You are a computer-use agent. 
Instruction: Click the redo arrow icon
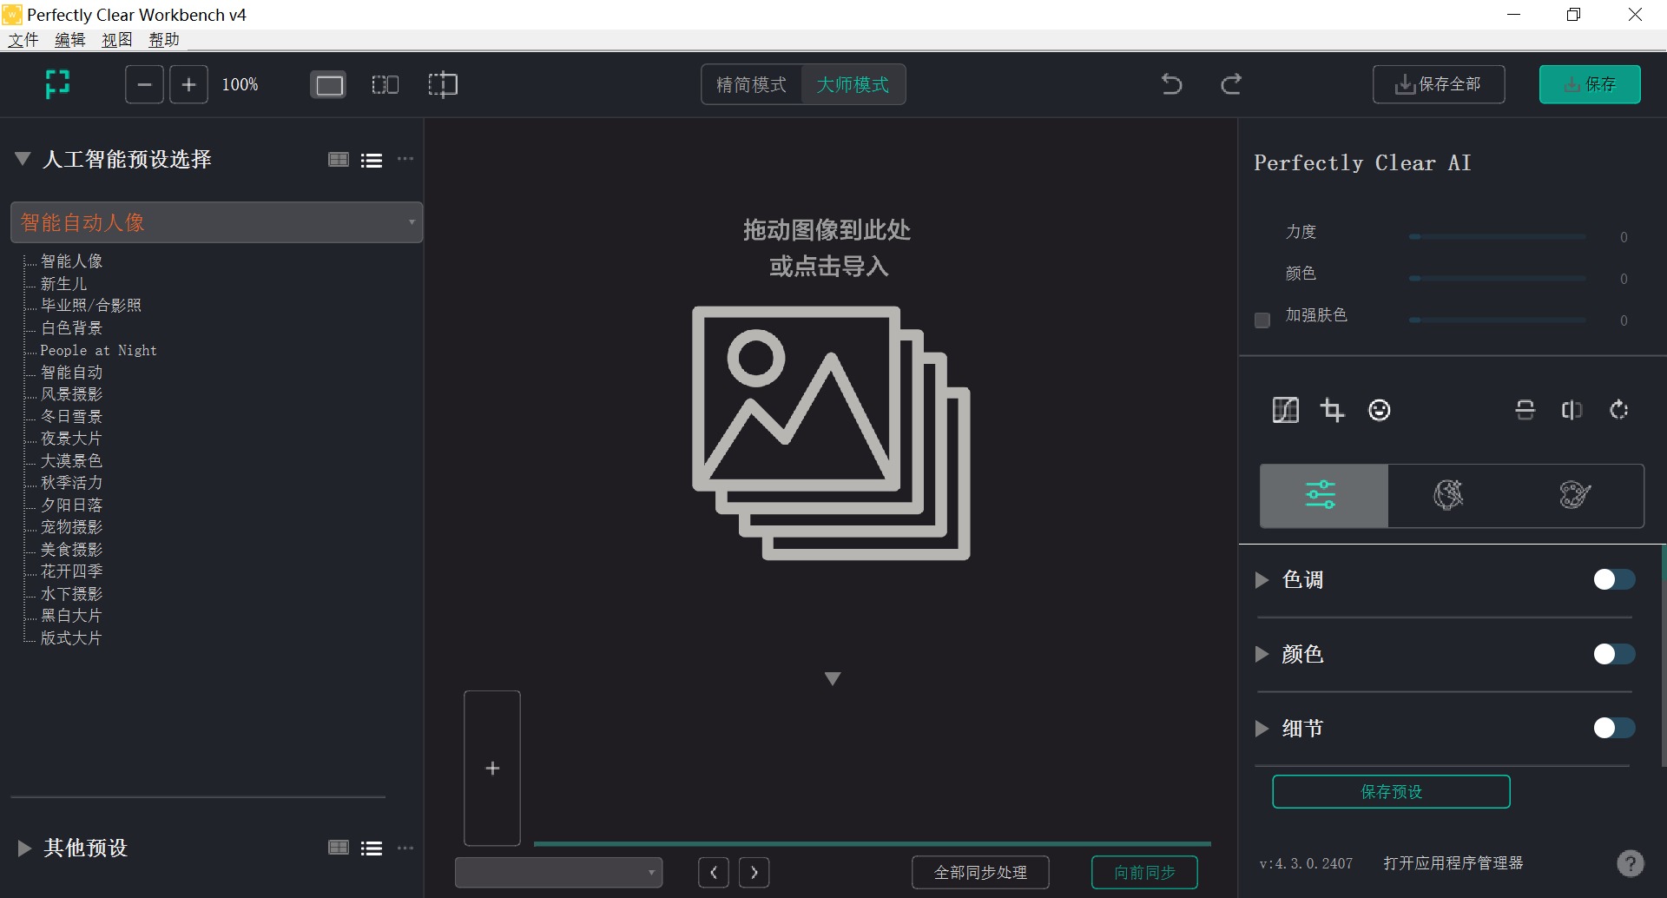[x=1230, y=84]
